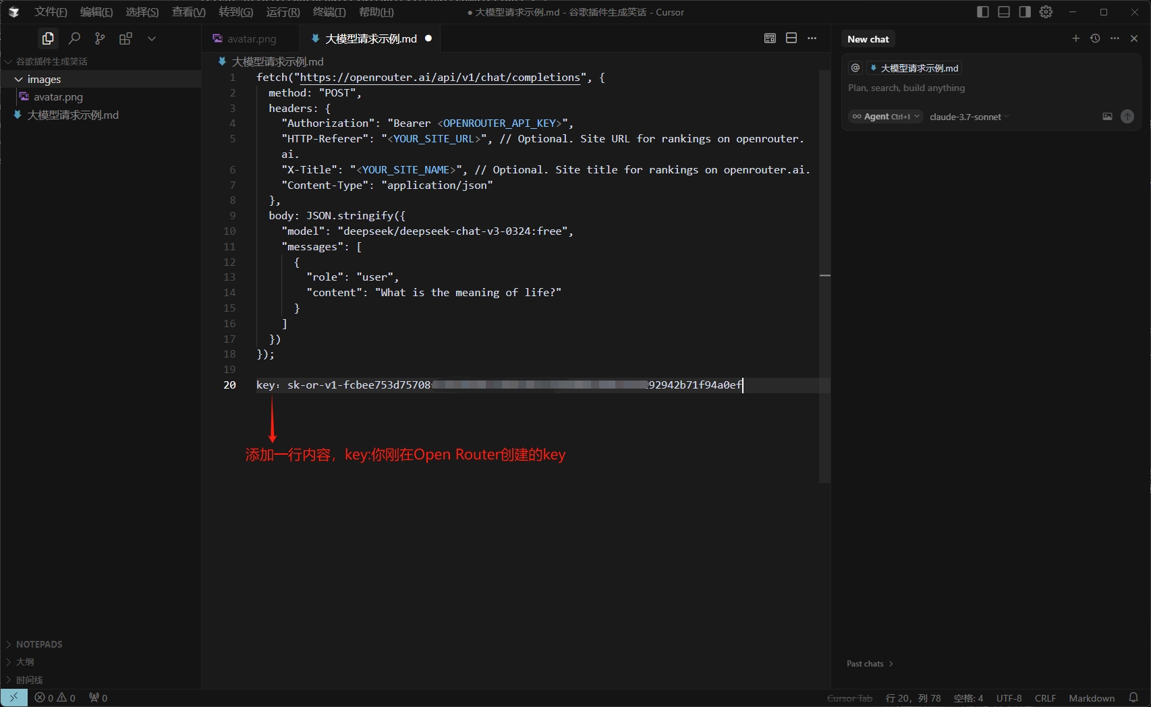The height and width of the screenshot is (707, 1151).
Task: Click the chat input field placeholder
Action: [x=906, y=88]
